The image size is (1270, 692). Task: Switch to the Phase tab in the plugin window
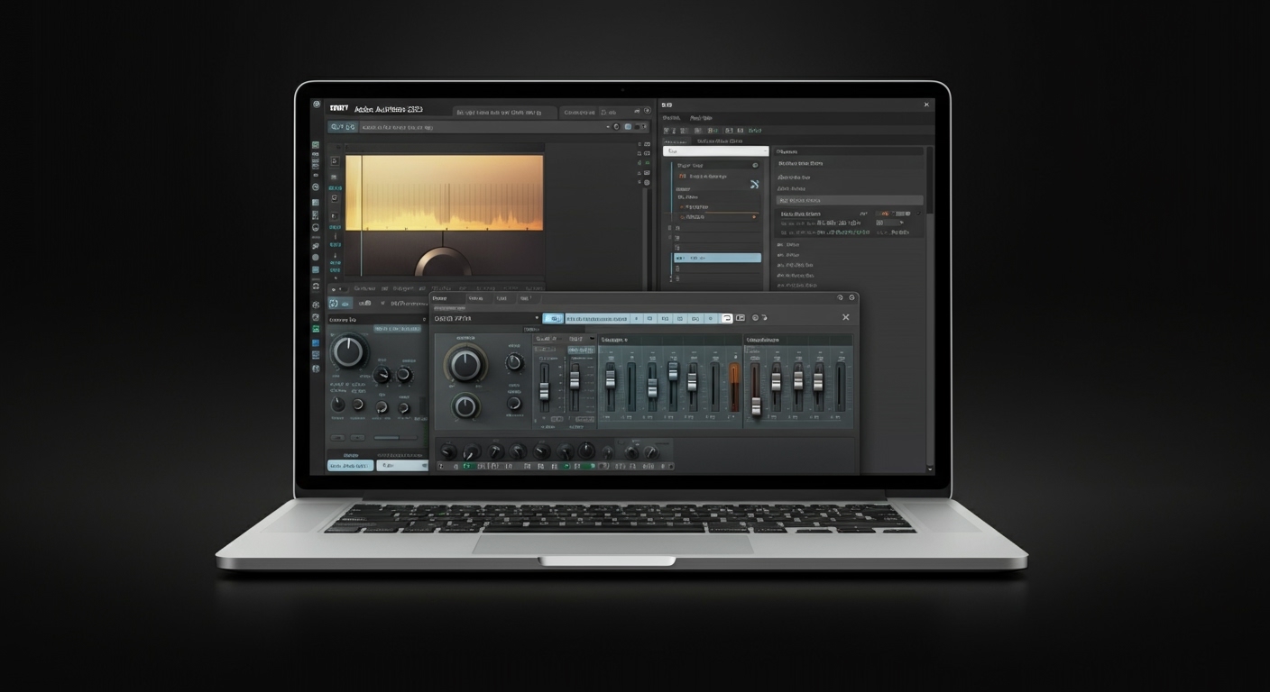pos(441,298)
